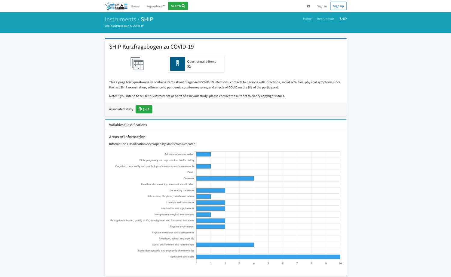451x277 pixels.
Task: Click Cognition, personality and psychological bar
Action: 204,166
